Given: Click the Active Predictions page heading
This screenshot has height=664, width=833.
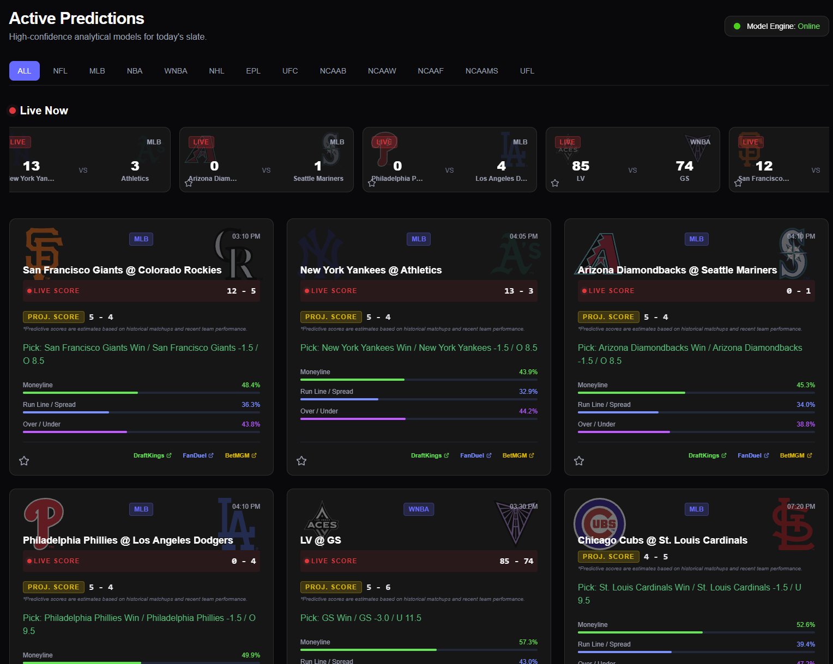Looking at the screenshot, I should tap(77, 19).
